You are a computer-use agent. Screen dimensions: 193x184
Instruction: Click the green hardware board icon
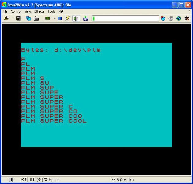coord(47,18)
